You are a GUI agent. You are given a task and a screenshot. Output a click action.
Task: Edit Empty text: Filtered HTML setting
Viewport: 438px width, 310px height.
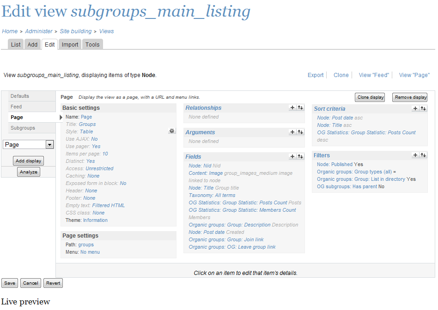tap(109, 205)
